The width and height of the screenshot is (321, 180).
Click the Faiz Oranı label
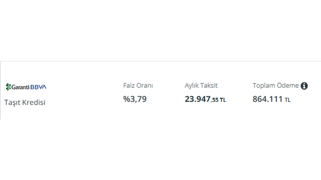pos(138,85)
